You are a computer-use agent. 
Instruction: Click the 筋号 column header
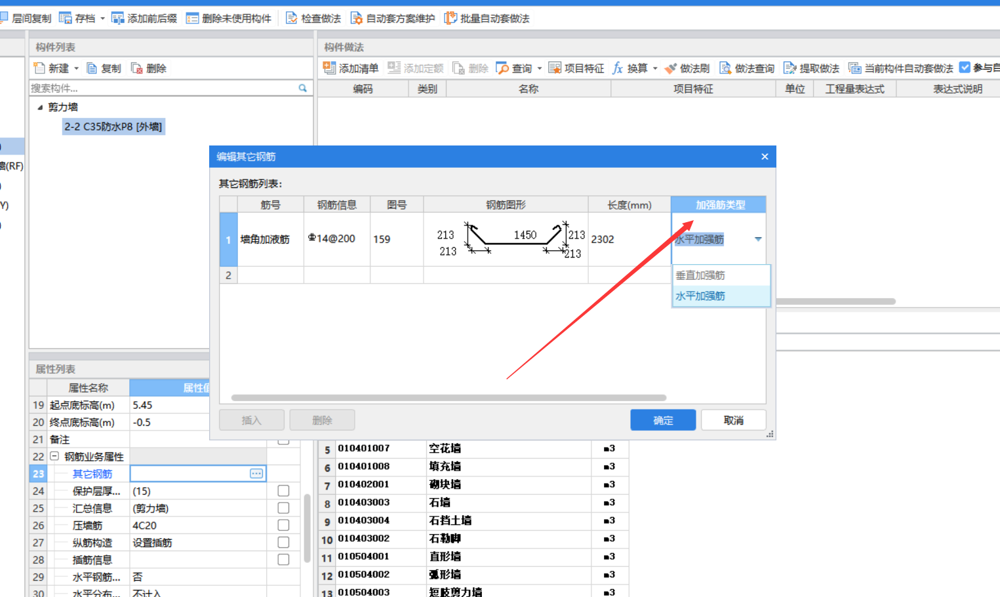tap(270, 205)
